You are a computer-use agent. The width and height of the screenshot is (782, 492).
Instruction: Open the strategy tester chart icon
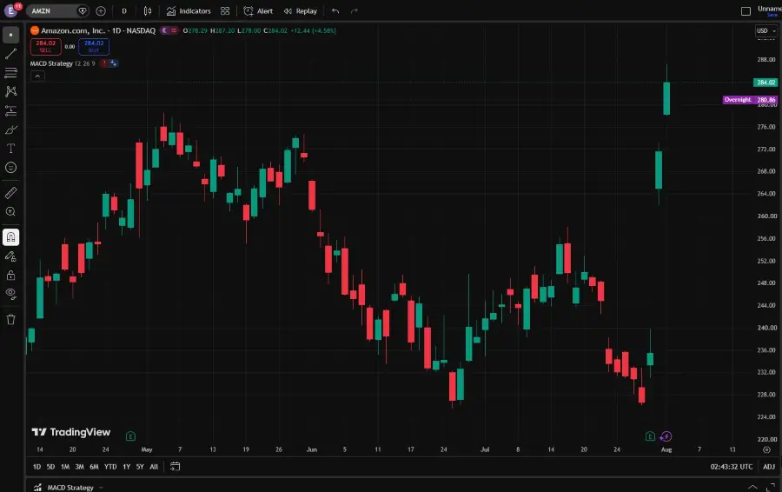[38, 488]
